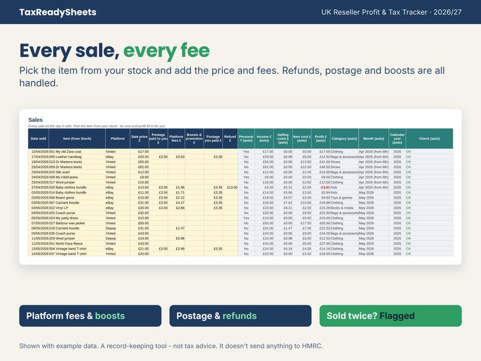
Task: Select the 'Boosts & promotion £' column header
Action: tap(194, 139)
